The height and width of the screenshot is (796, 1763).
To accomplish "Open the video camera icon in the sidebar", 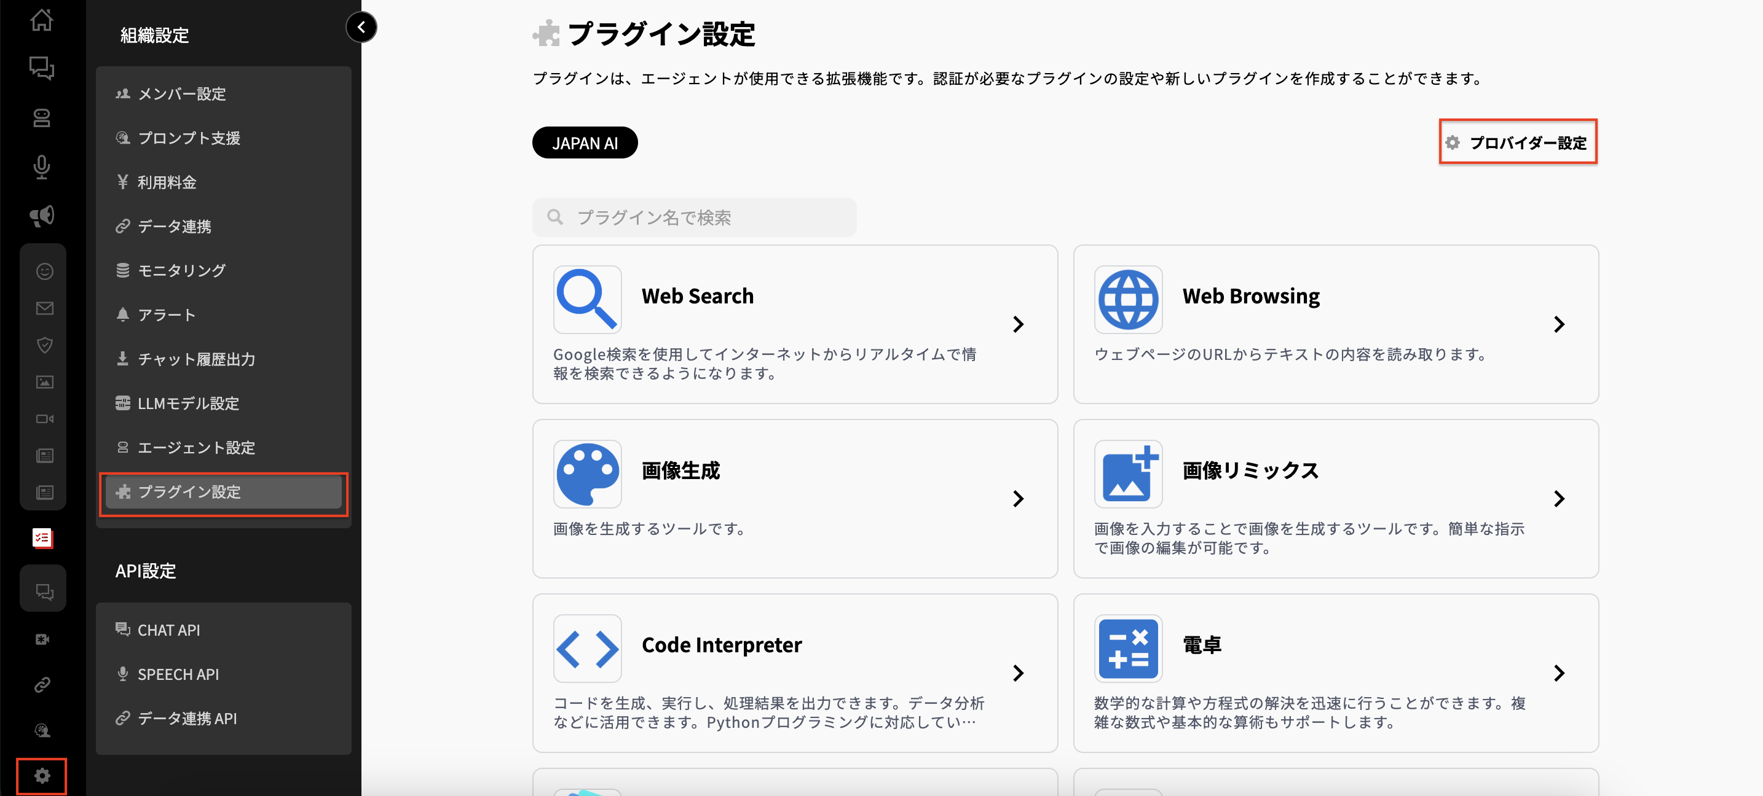I will click(43, 418).
